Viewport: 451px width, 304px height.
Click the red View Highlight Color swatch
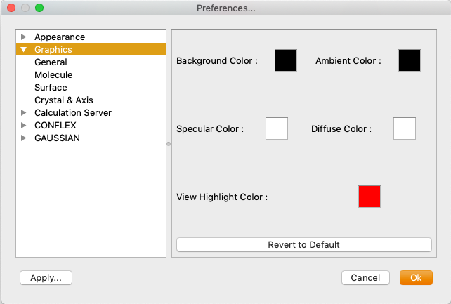click(x=370, y=197)
